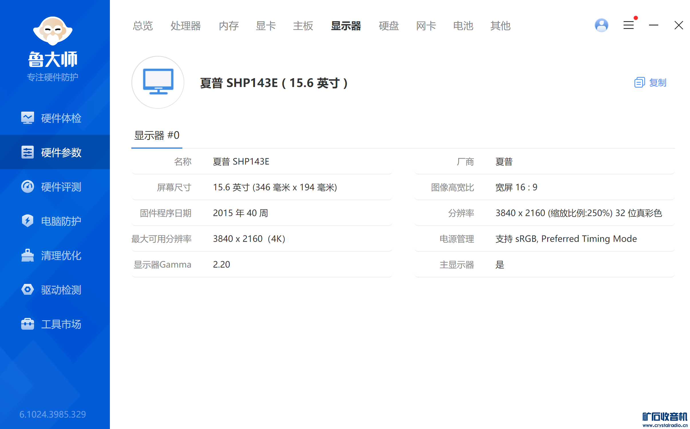This screenshot has width=690, height=429.
Task: Open the user account avatar
Action: [601, 25]
